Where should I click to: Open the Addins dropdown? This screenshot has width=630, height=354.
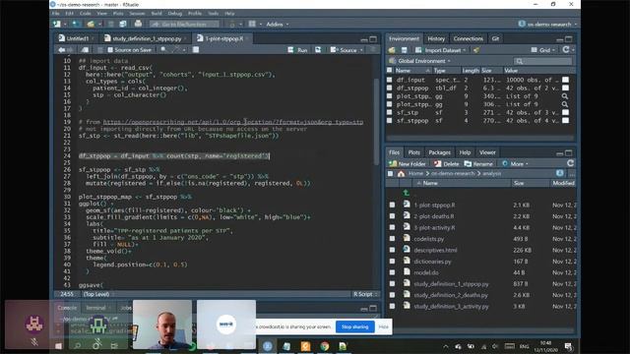tap(278, 24)
